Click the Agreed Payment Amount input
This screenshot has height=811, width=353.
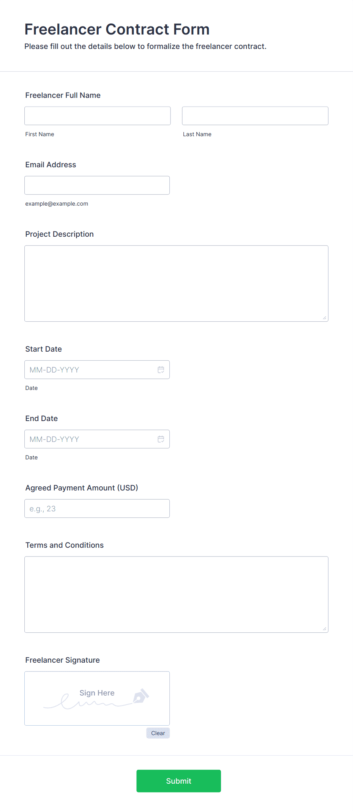click(97, 509)
